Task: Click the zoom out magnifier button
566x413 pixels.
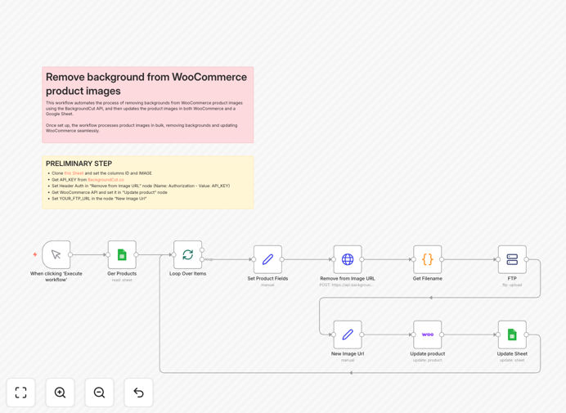Action: point(99,393)
